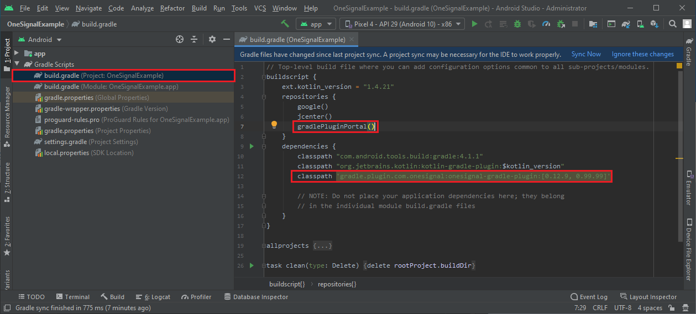The image size is (696, 314).
Task: Click the locate target icon in Project panel
Action: (x=179, y=40)
